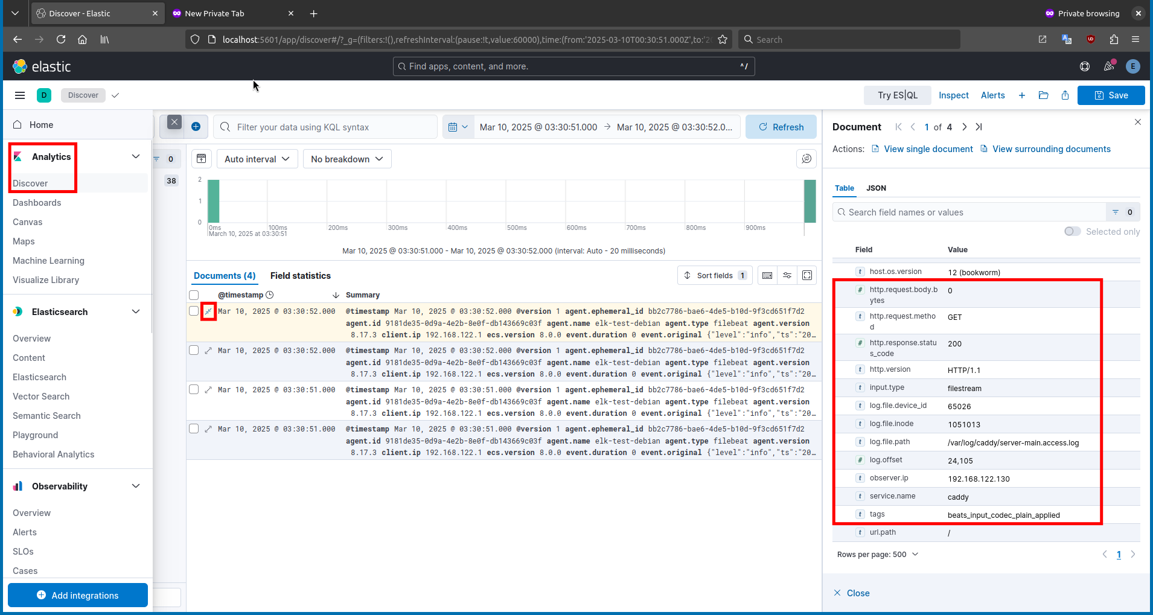
Task: Open Rows per page dropdown
Action: coord(878,554)
